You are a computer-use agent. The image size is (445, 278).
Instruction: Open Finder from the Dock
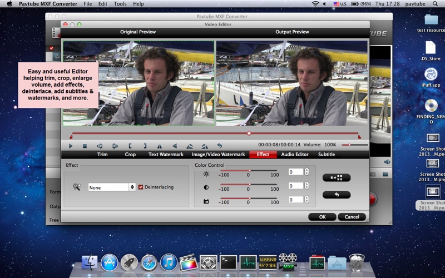(x=90, y=262)
